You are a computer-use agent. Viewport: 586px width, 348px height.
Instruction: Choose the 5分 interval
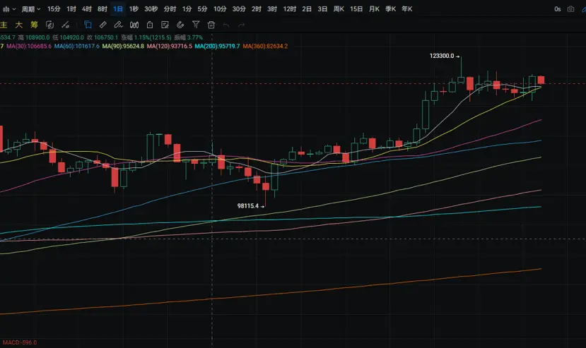click(202, 9)
